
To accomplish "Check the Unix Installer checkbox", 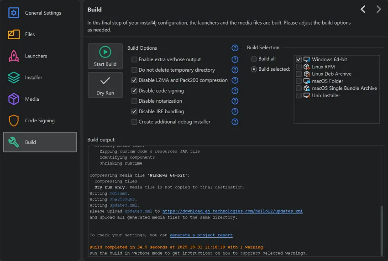I will [x=299, y=95].
